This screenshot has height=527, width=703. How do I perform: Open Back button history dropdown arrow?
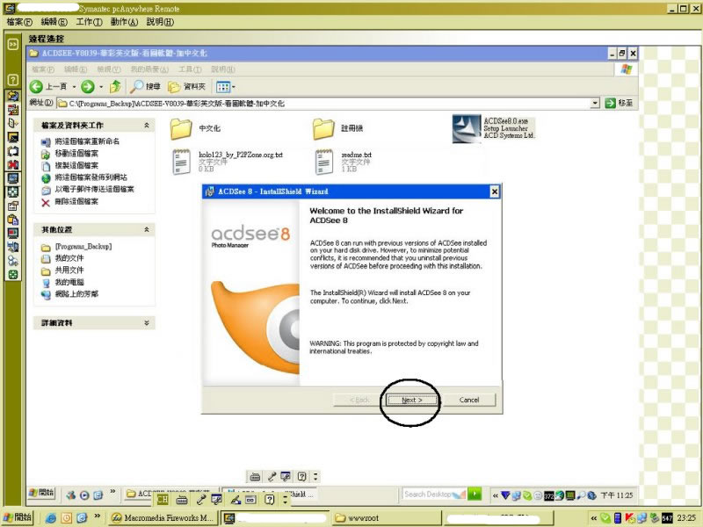click(x=74, y=87)
